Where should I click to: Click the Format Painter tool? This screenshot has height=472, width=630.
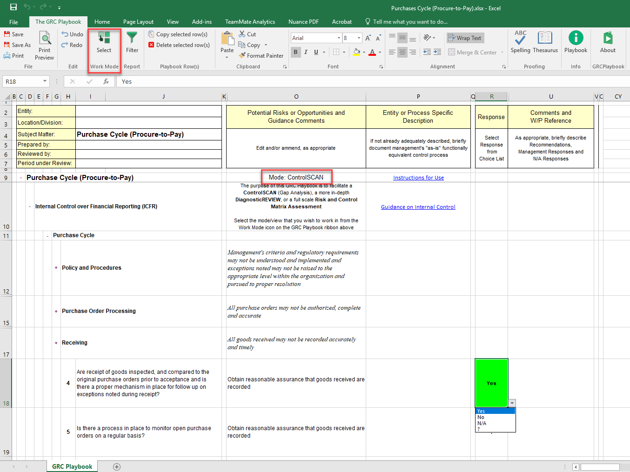coord(261,56)
